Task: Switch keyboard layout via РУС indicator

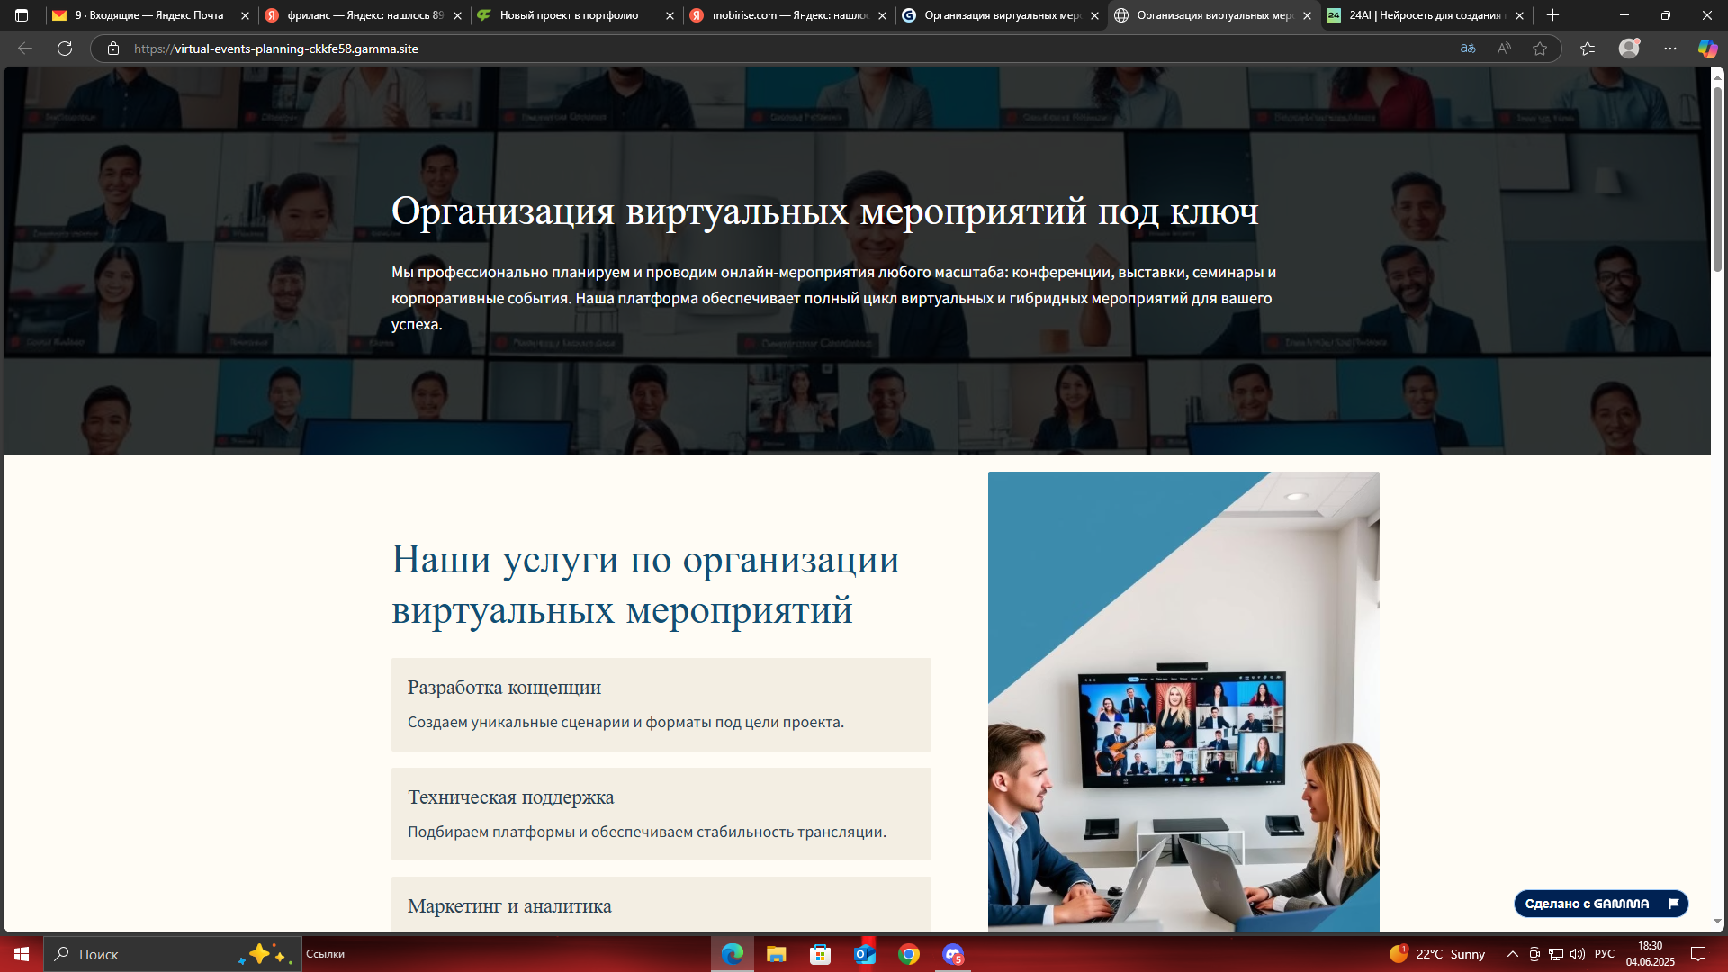Action: click(x=1605, y=954)
